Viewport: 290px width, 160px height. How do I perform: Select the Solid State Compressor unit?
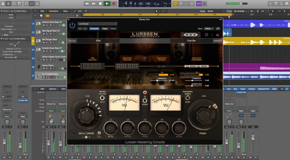[197, 66]
